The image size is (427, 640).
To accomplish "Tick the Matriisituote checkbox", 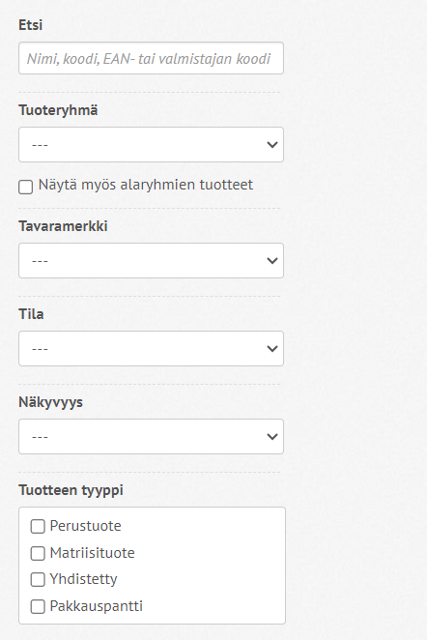I will (38, 553).
